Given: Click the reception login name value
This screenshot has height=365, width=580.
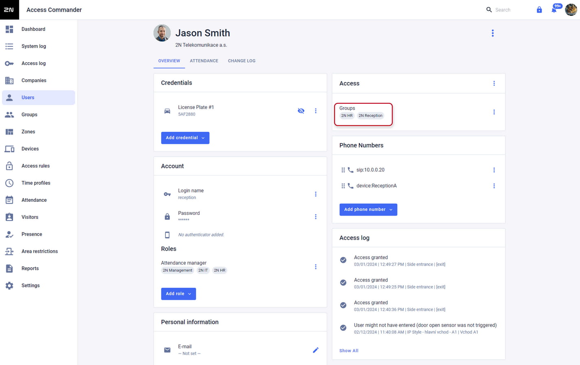Looking at the screenshot, I should pos(187,198).
